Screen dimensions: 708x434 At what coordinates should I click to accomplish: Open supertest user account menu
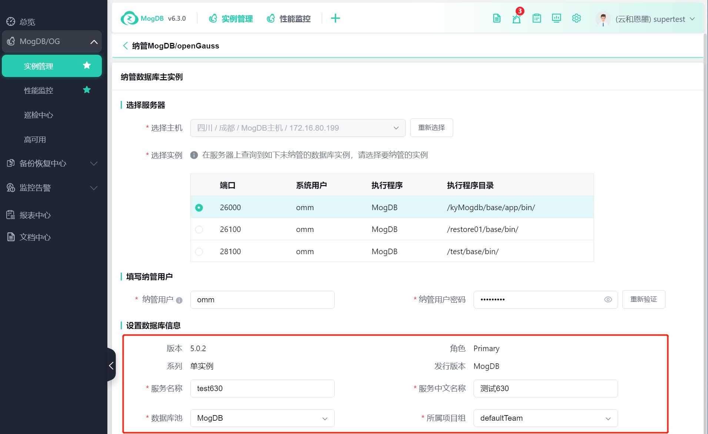tap(655, 19)
